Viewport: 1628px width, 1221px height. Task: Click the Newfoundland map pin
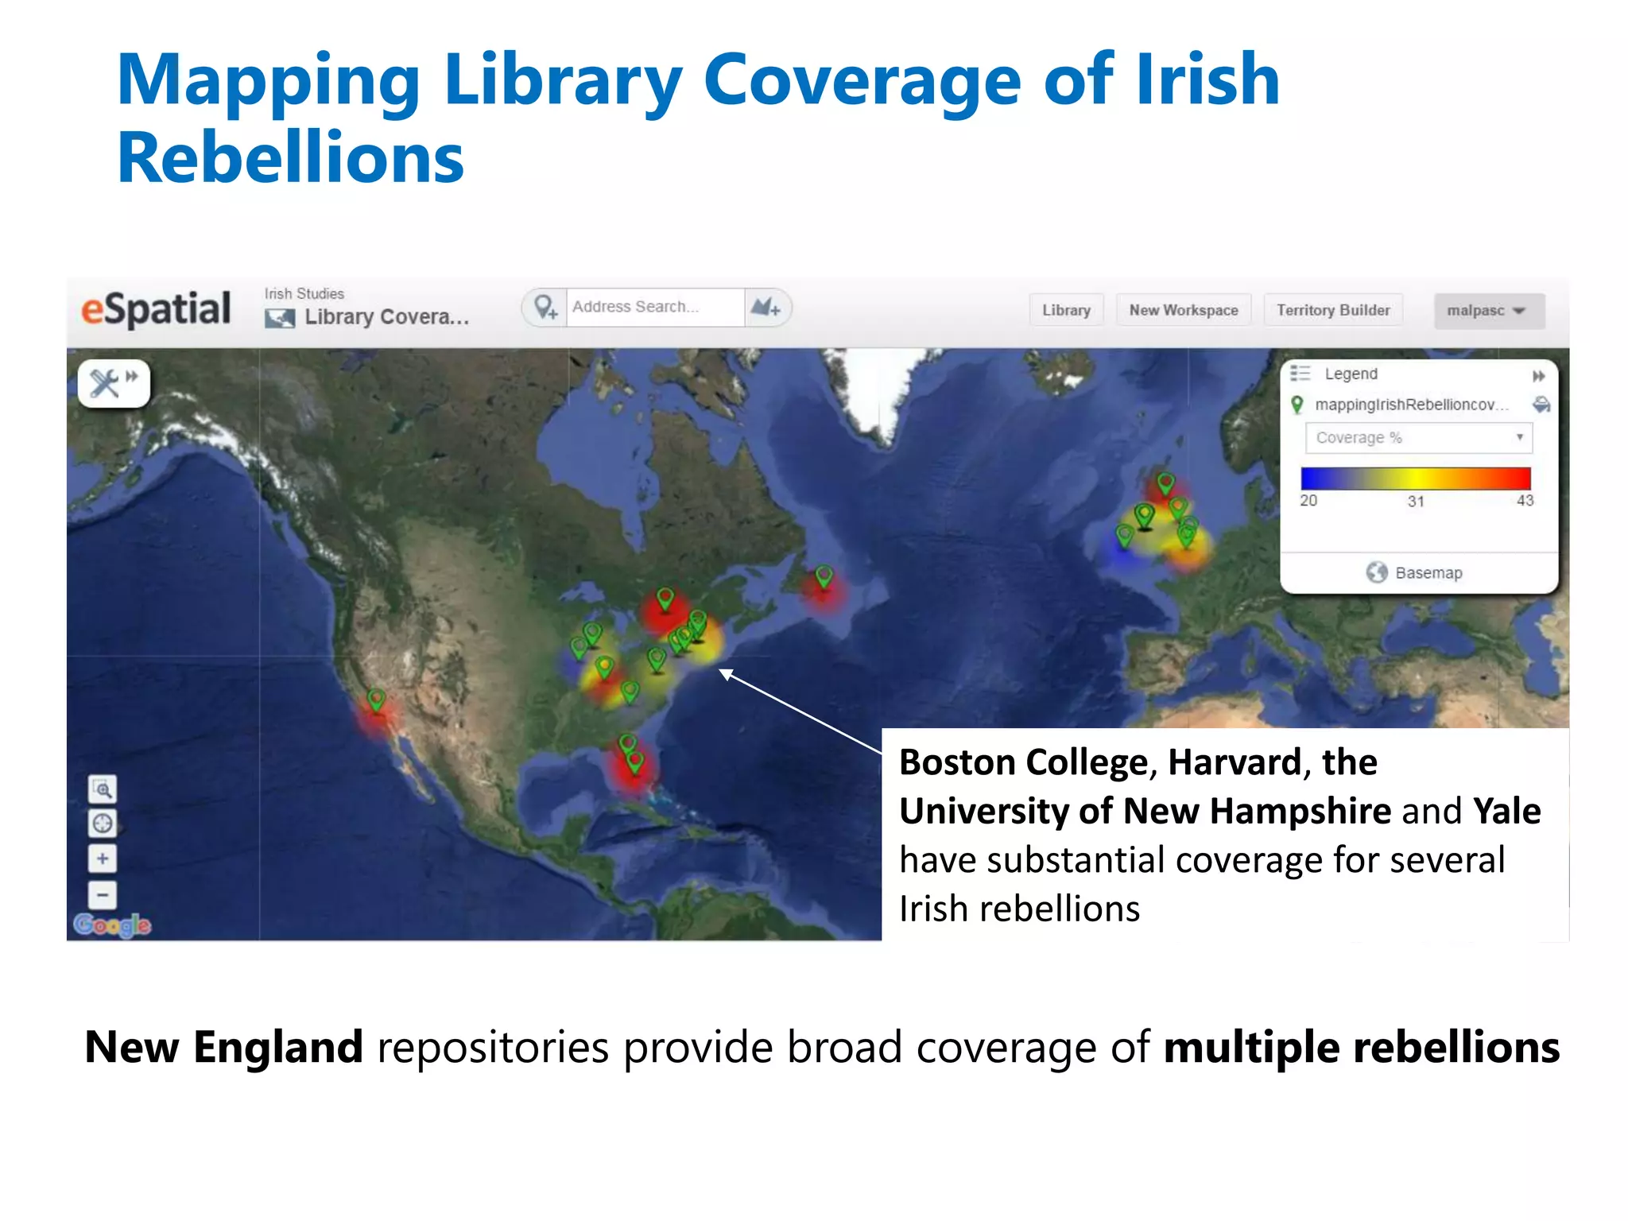[x=824, y=576]
